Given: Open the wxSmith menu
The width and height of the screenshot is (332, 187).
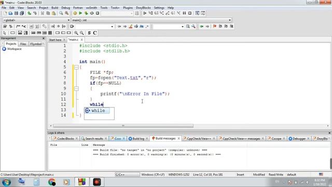Looking at the screenshot, I should 91,8.
